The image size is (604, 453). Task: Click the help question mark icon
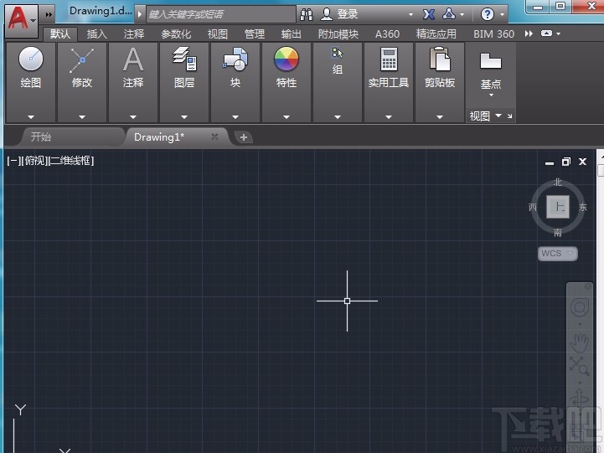(488, 14)
